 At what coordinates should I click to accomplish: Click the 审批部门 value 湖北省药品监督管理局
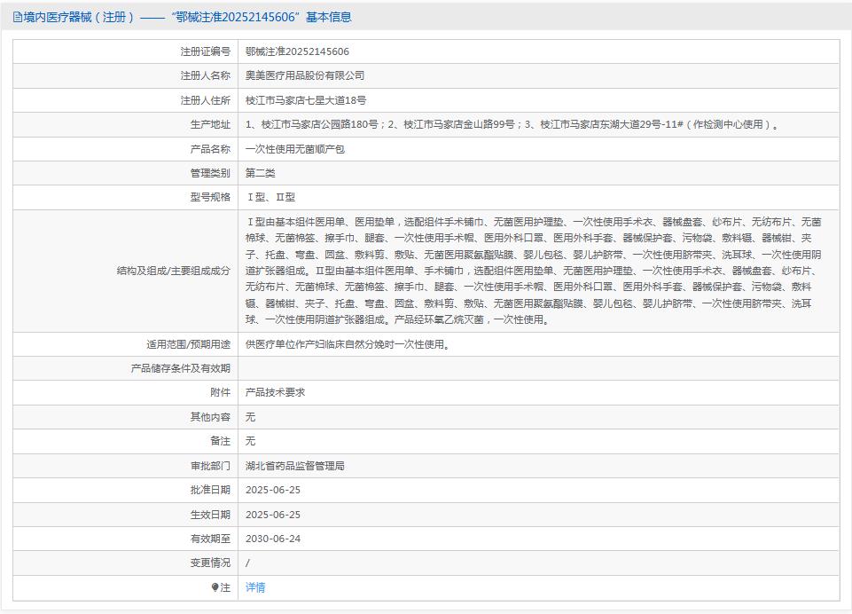293,465
